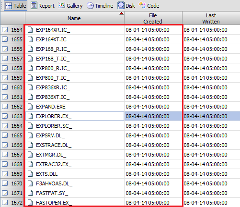The image size is (240, 207).
Task: Switch to the Disk view tab
Action: (x=126, y=6)
